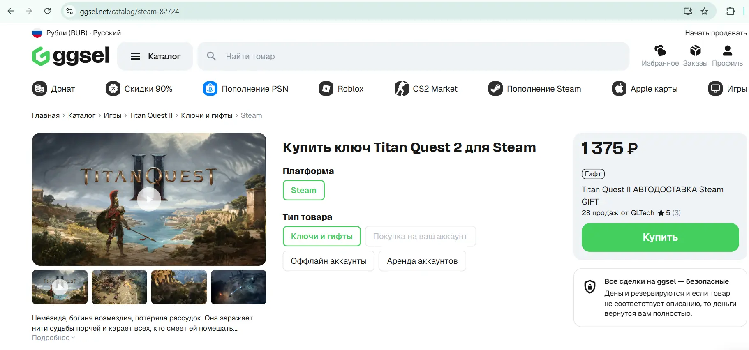Viewport: 749px width, 350px height.
Task: Go to Titan Quest II breadcrumb
Action: click(x=151, y=115)
